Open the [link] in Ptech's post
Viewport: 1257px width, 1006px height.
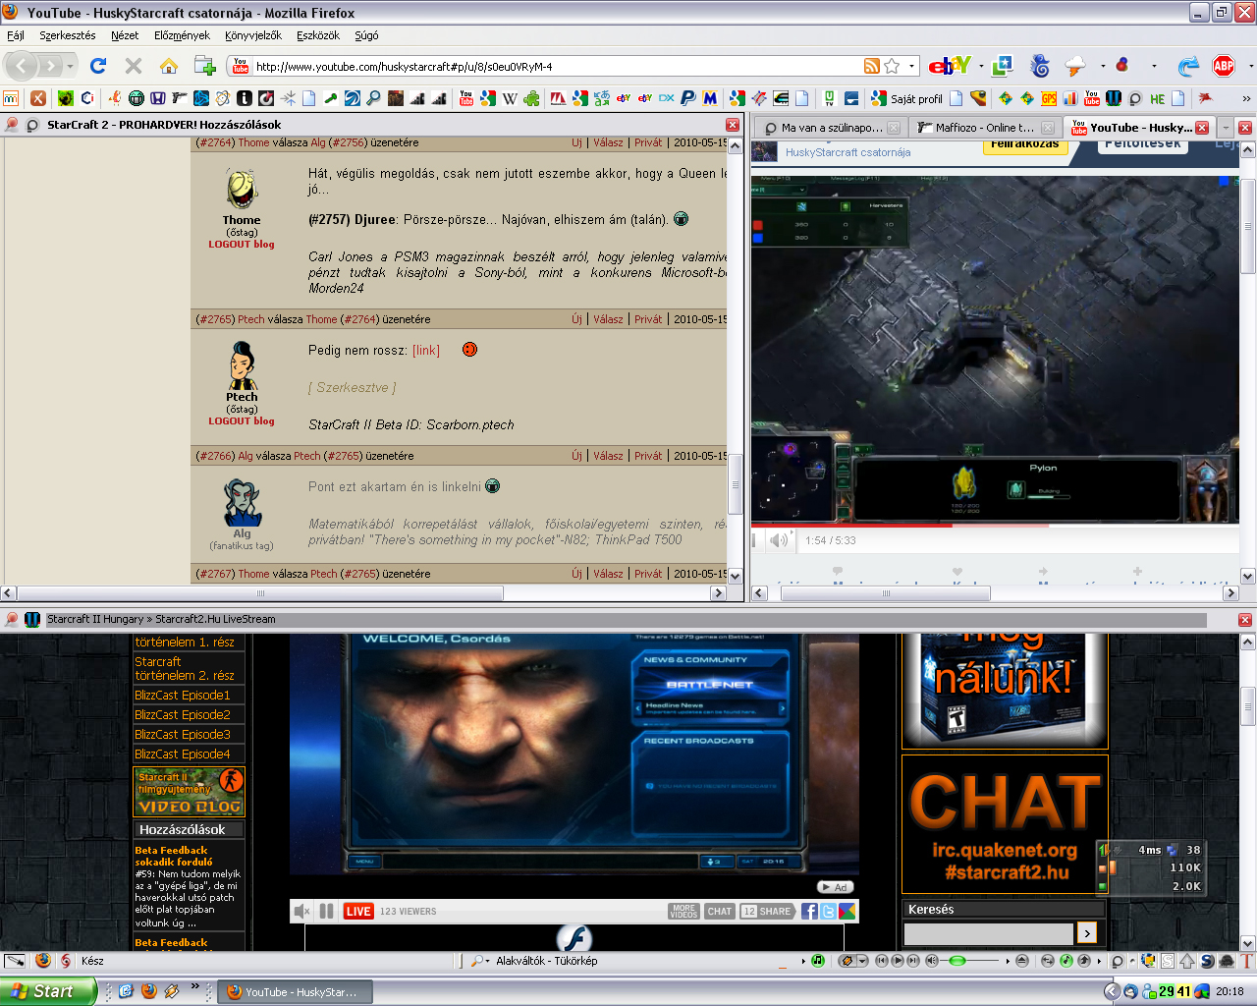pyautogui.click(x=426, y=350)
